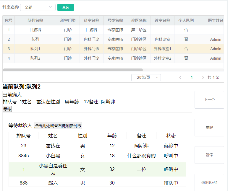Click the 序号 column header
The width and height of the screenshot is (228, 191).
(x=9, y=20)
